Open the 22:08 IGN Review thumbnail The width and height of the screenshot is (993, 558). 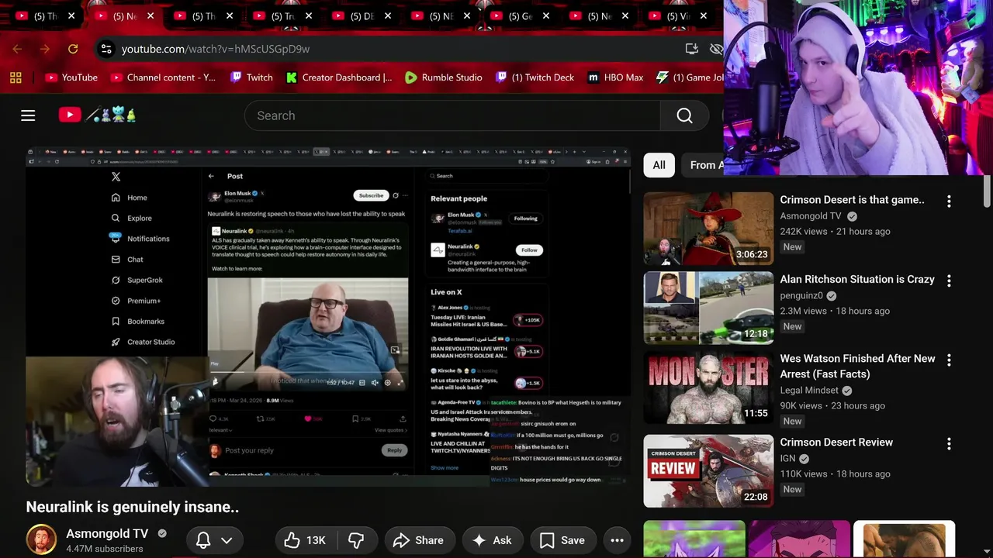click(708, 471)
